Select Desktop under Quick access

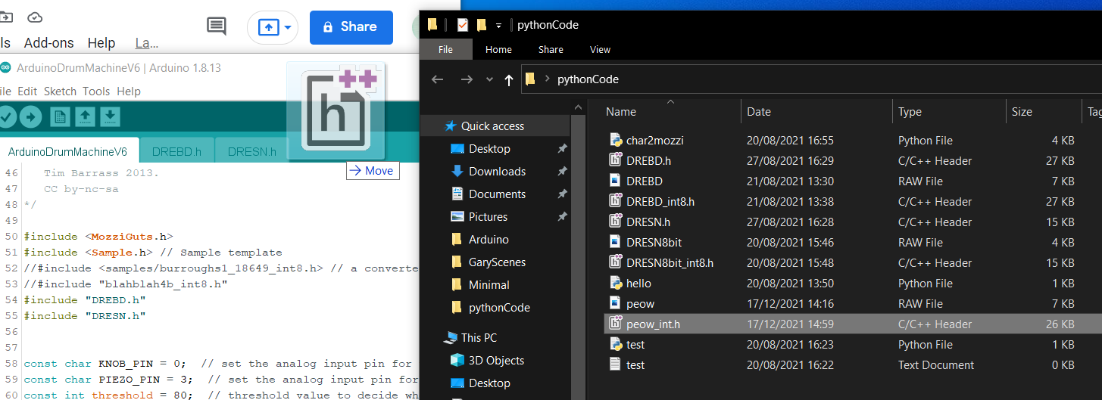(x=489, y=149)
